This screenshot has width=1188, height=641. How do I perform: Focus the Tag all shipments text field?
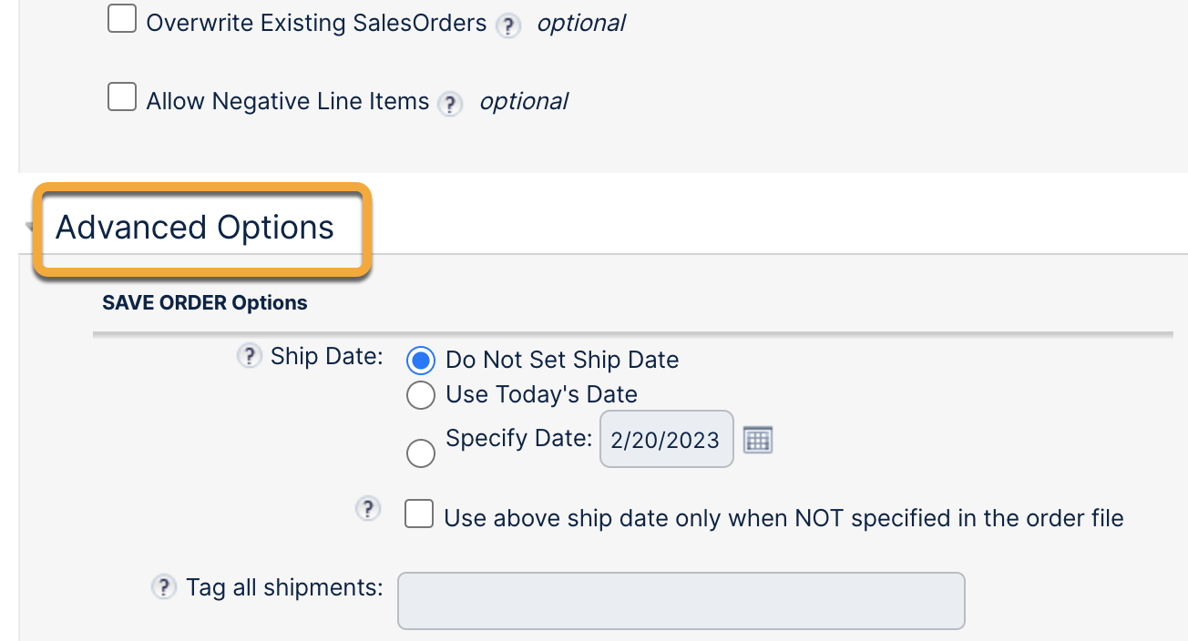coord(681,600)
